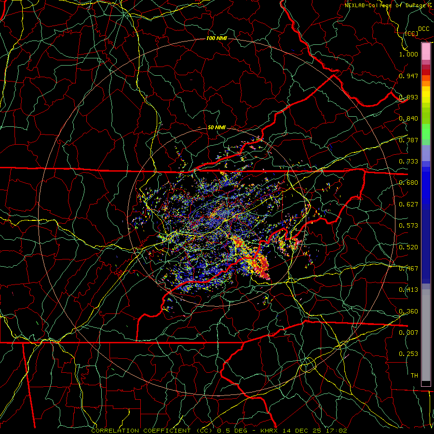The image size is (434, 434).
Task: Select the 0.253 scale value
Action: pos(408,354)
